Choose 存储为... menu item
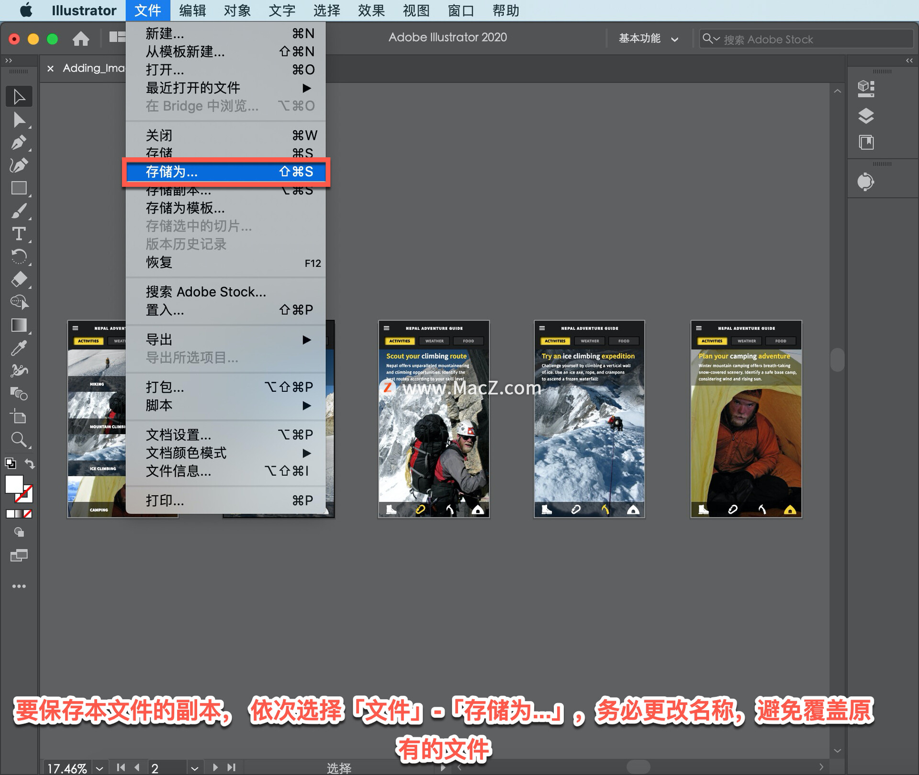919x775 pixels. pos(226,172)
